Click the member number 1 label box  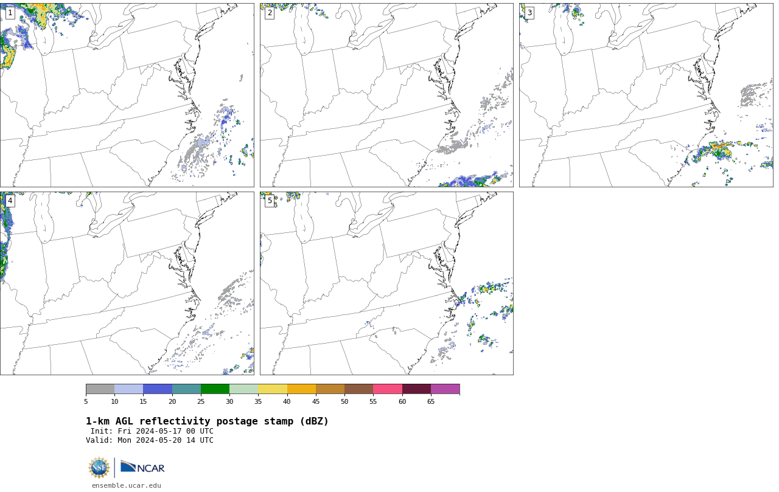point(10,13)
